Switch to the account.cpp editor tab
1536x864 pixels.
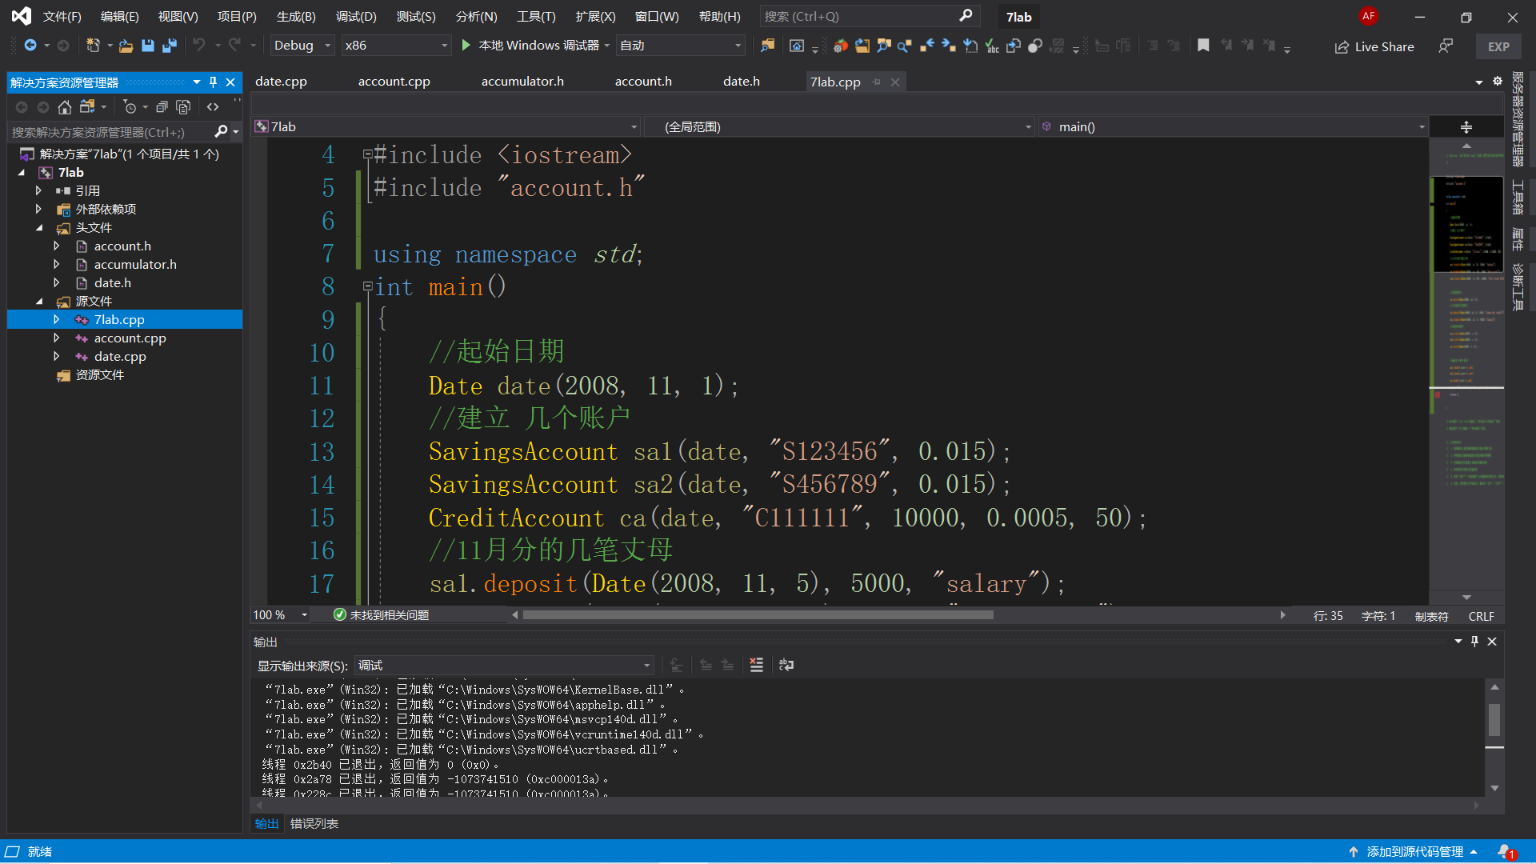(x=394, y=82)
